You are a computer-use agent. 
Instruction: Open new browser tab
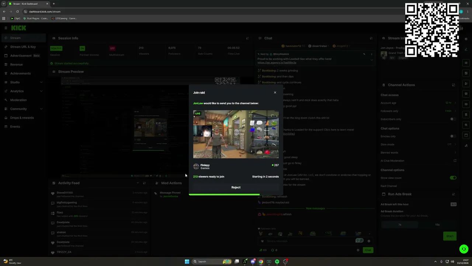click(x=54, y=4)
